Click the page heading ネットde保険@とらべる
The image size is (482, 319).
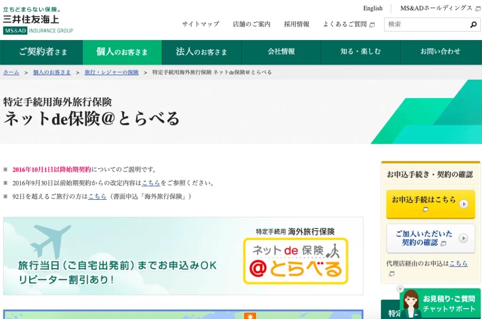91,119
